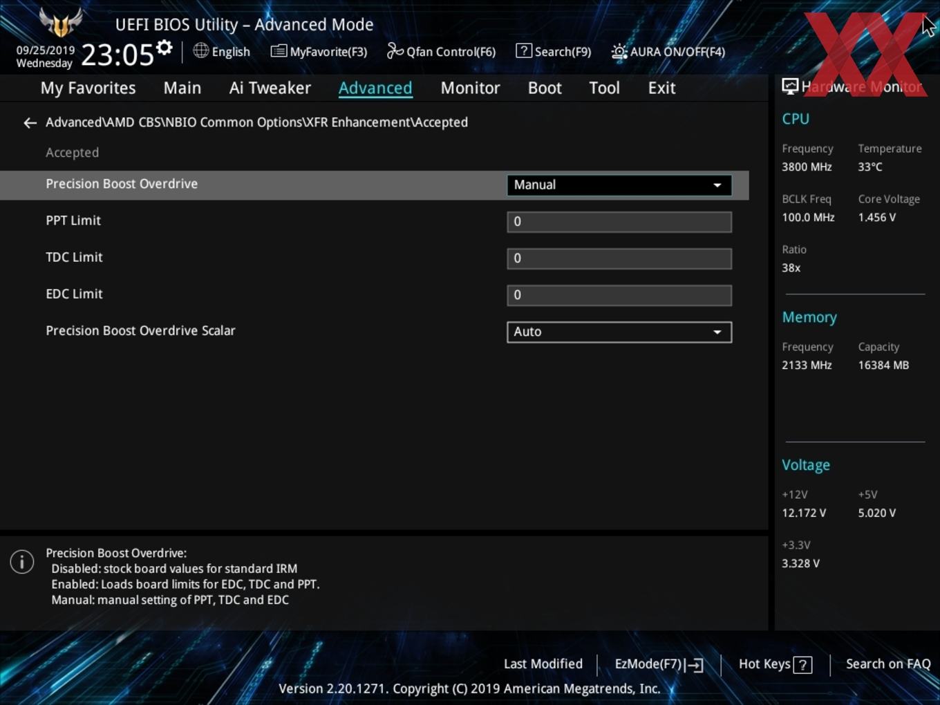The width and height of the screenshot is (940, 705).
Task: Open the Tool tab
Action: (x=604, y=88)
